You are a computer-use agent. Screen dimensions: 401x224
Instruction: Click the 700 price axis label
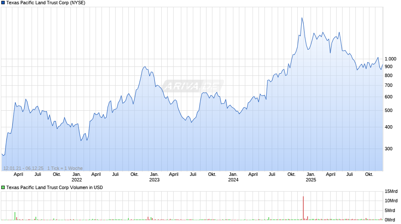[x=389, y=86]
